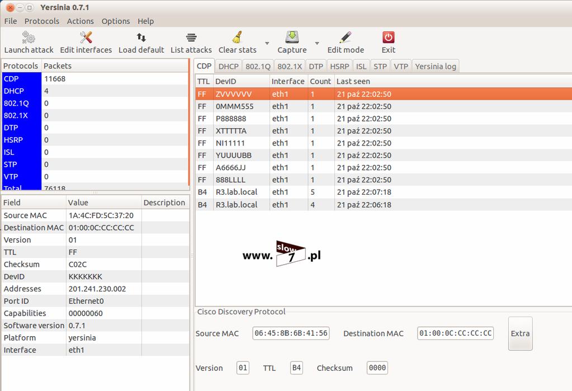The width and height of the screenshot is (572, 391).
Task: Click the Addresses 201.241.230.002 row
Action: [95, 289]
